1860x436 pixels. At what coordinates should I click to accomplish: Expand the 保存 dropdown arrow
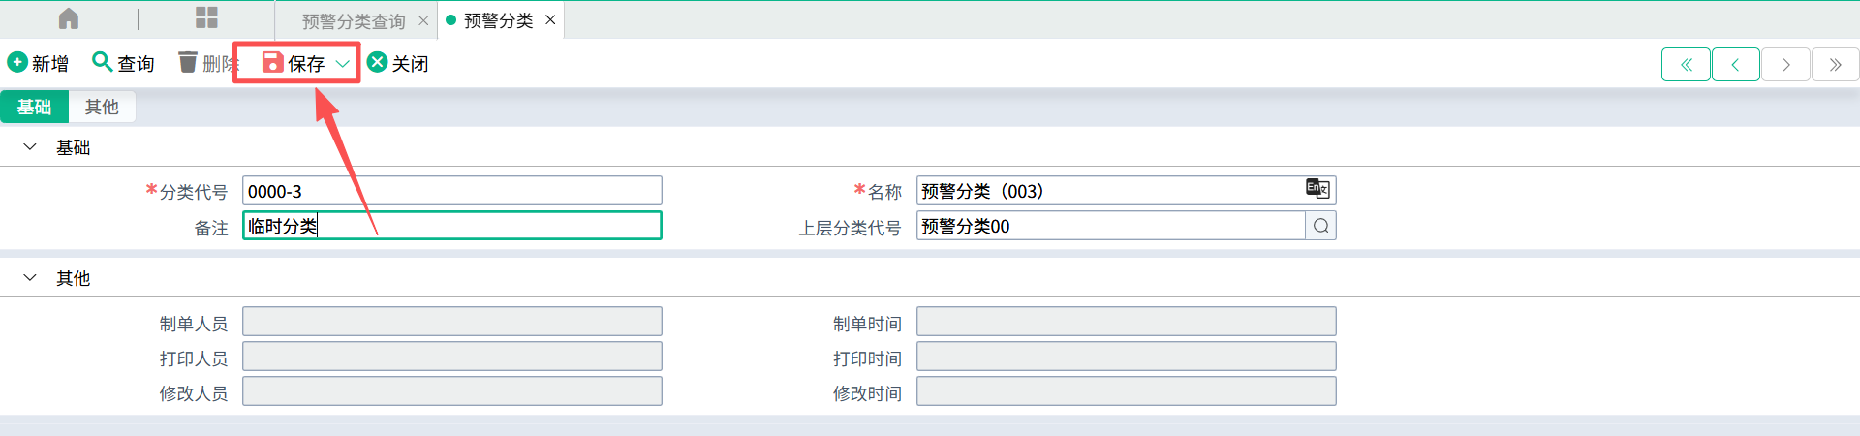coord(342,64)
